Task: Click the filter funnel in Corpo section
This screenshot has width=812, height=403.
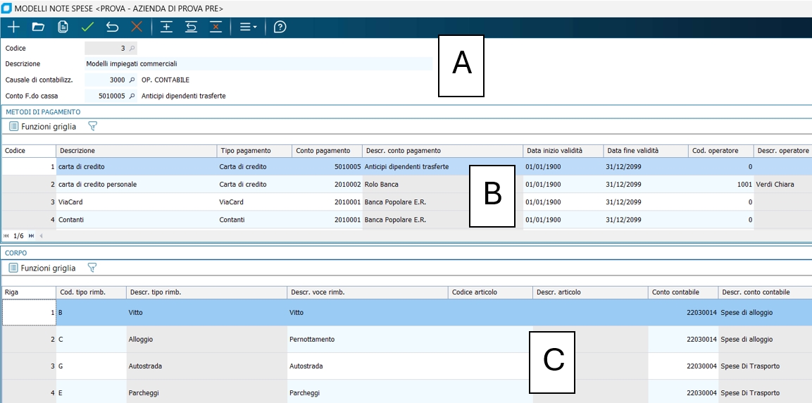Action: pyautogui.click(x=92, y=268)
